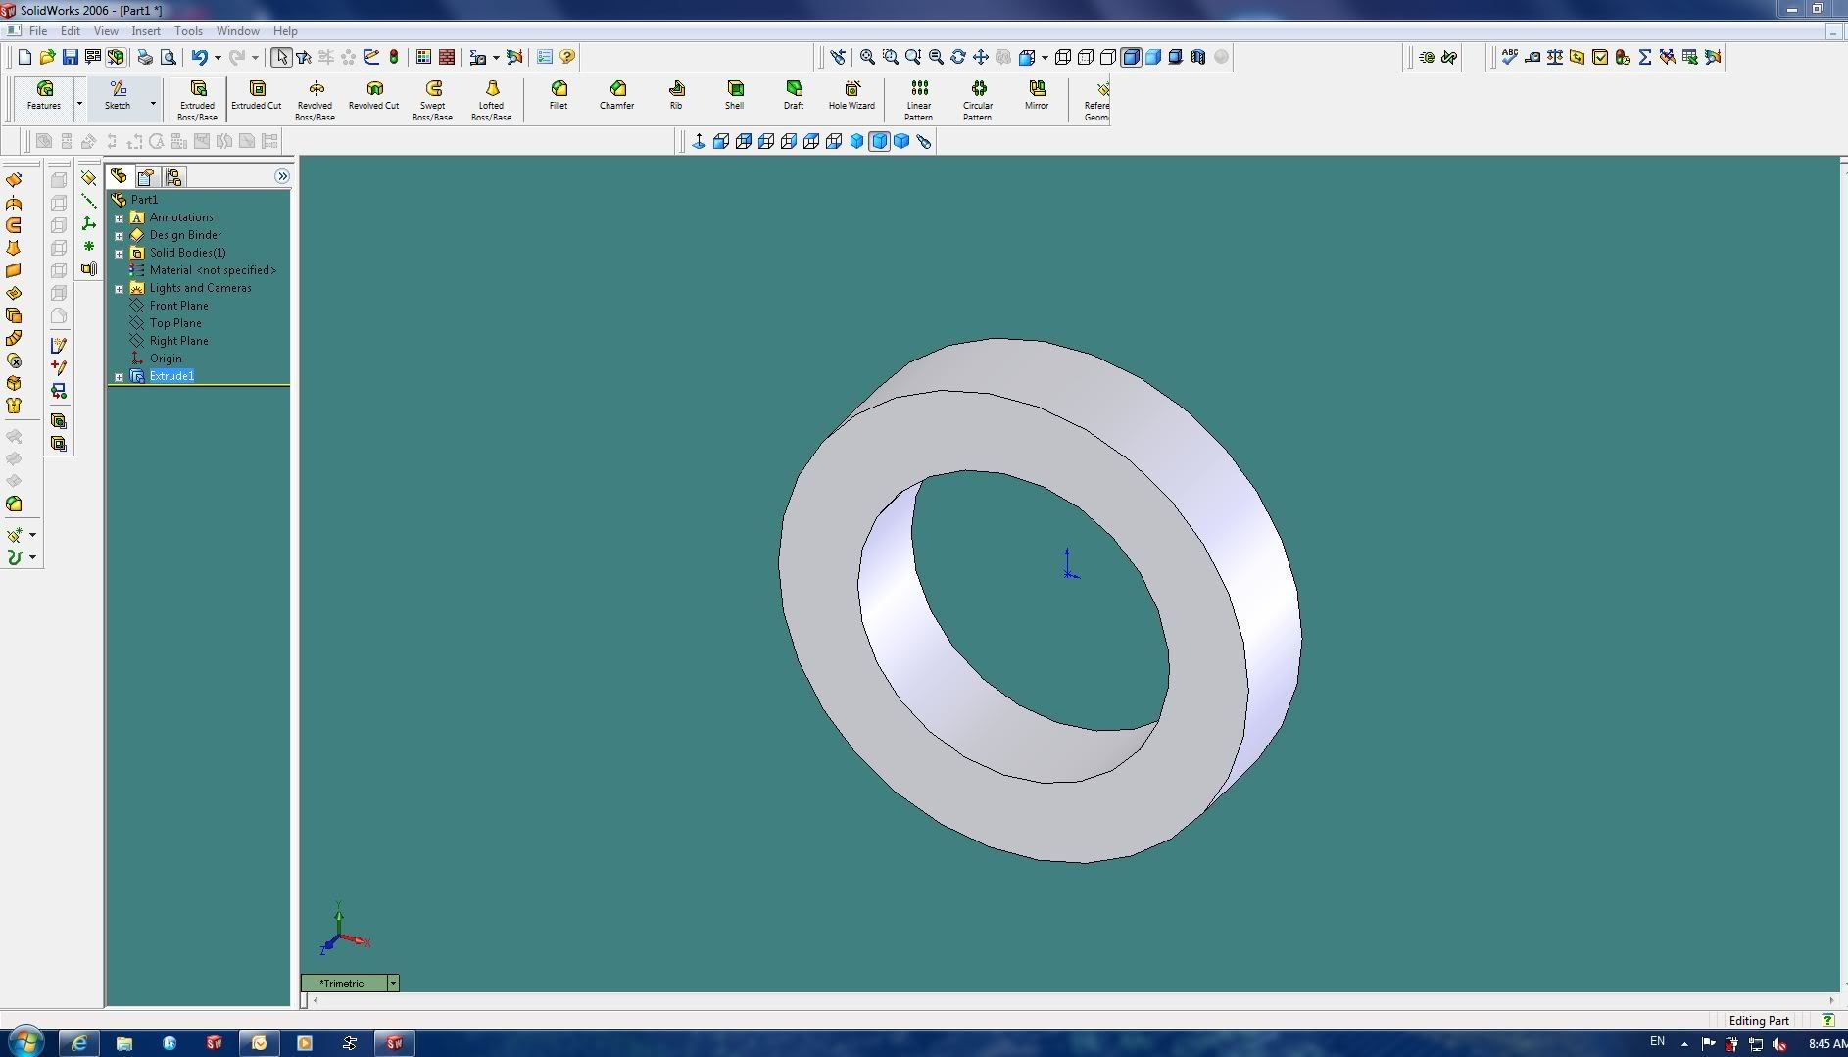Click the Mirror feature icon
1848x1057 pixels.
tap(1037, 96)
